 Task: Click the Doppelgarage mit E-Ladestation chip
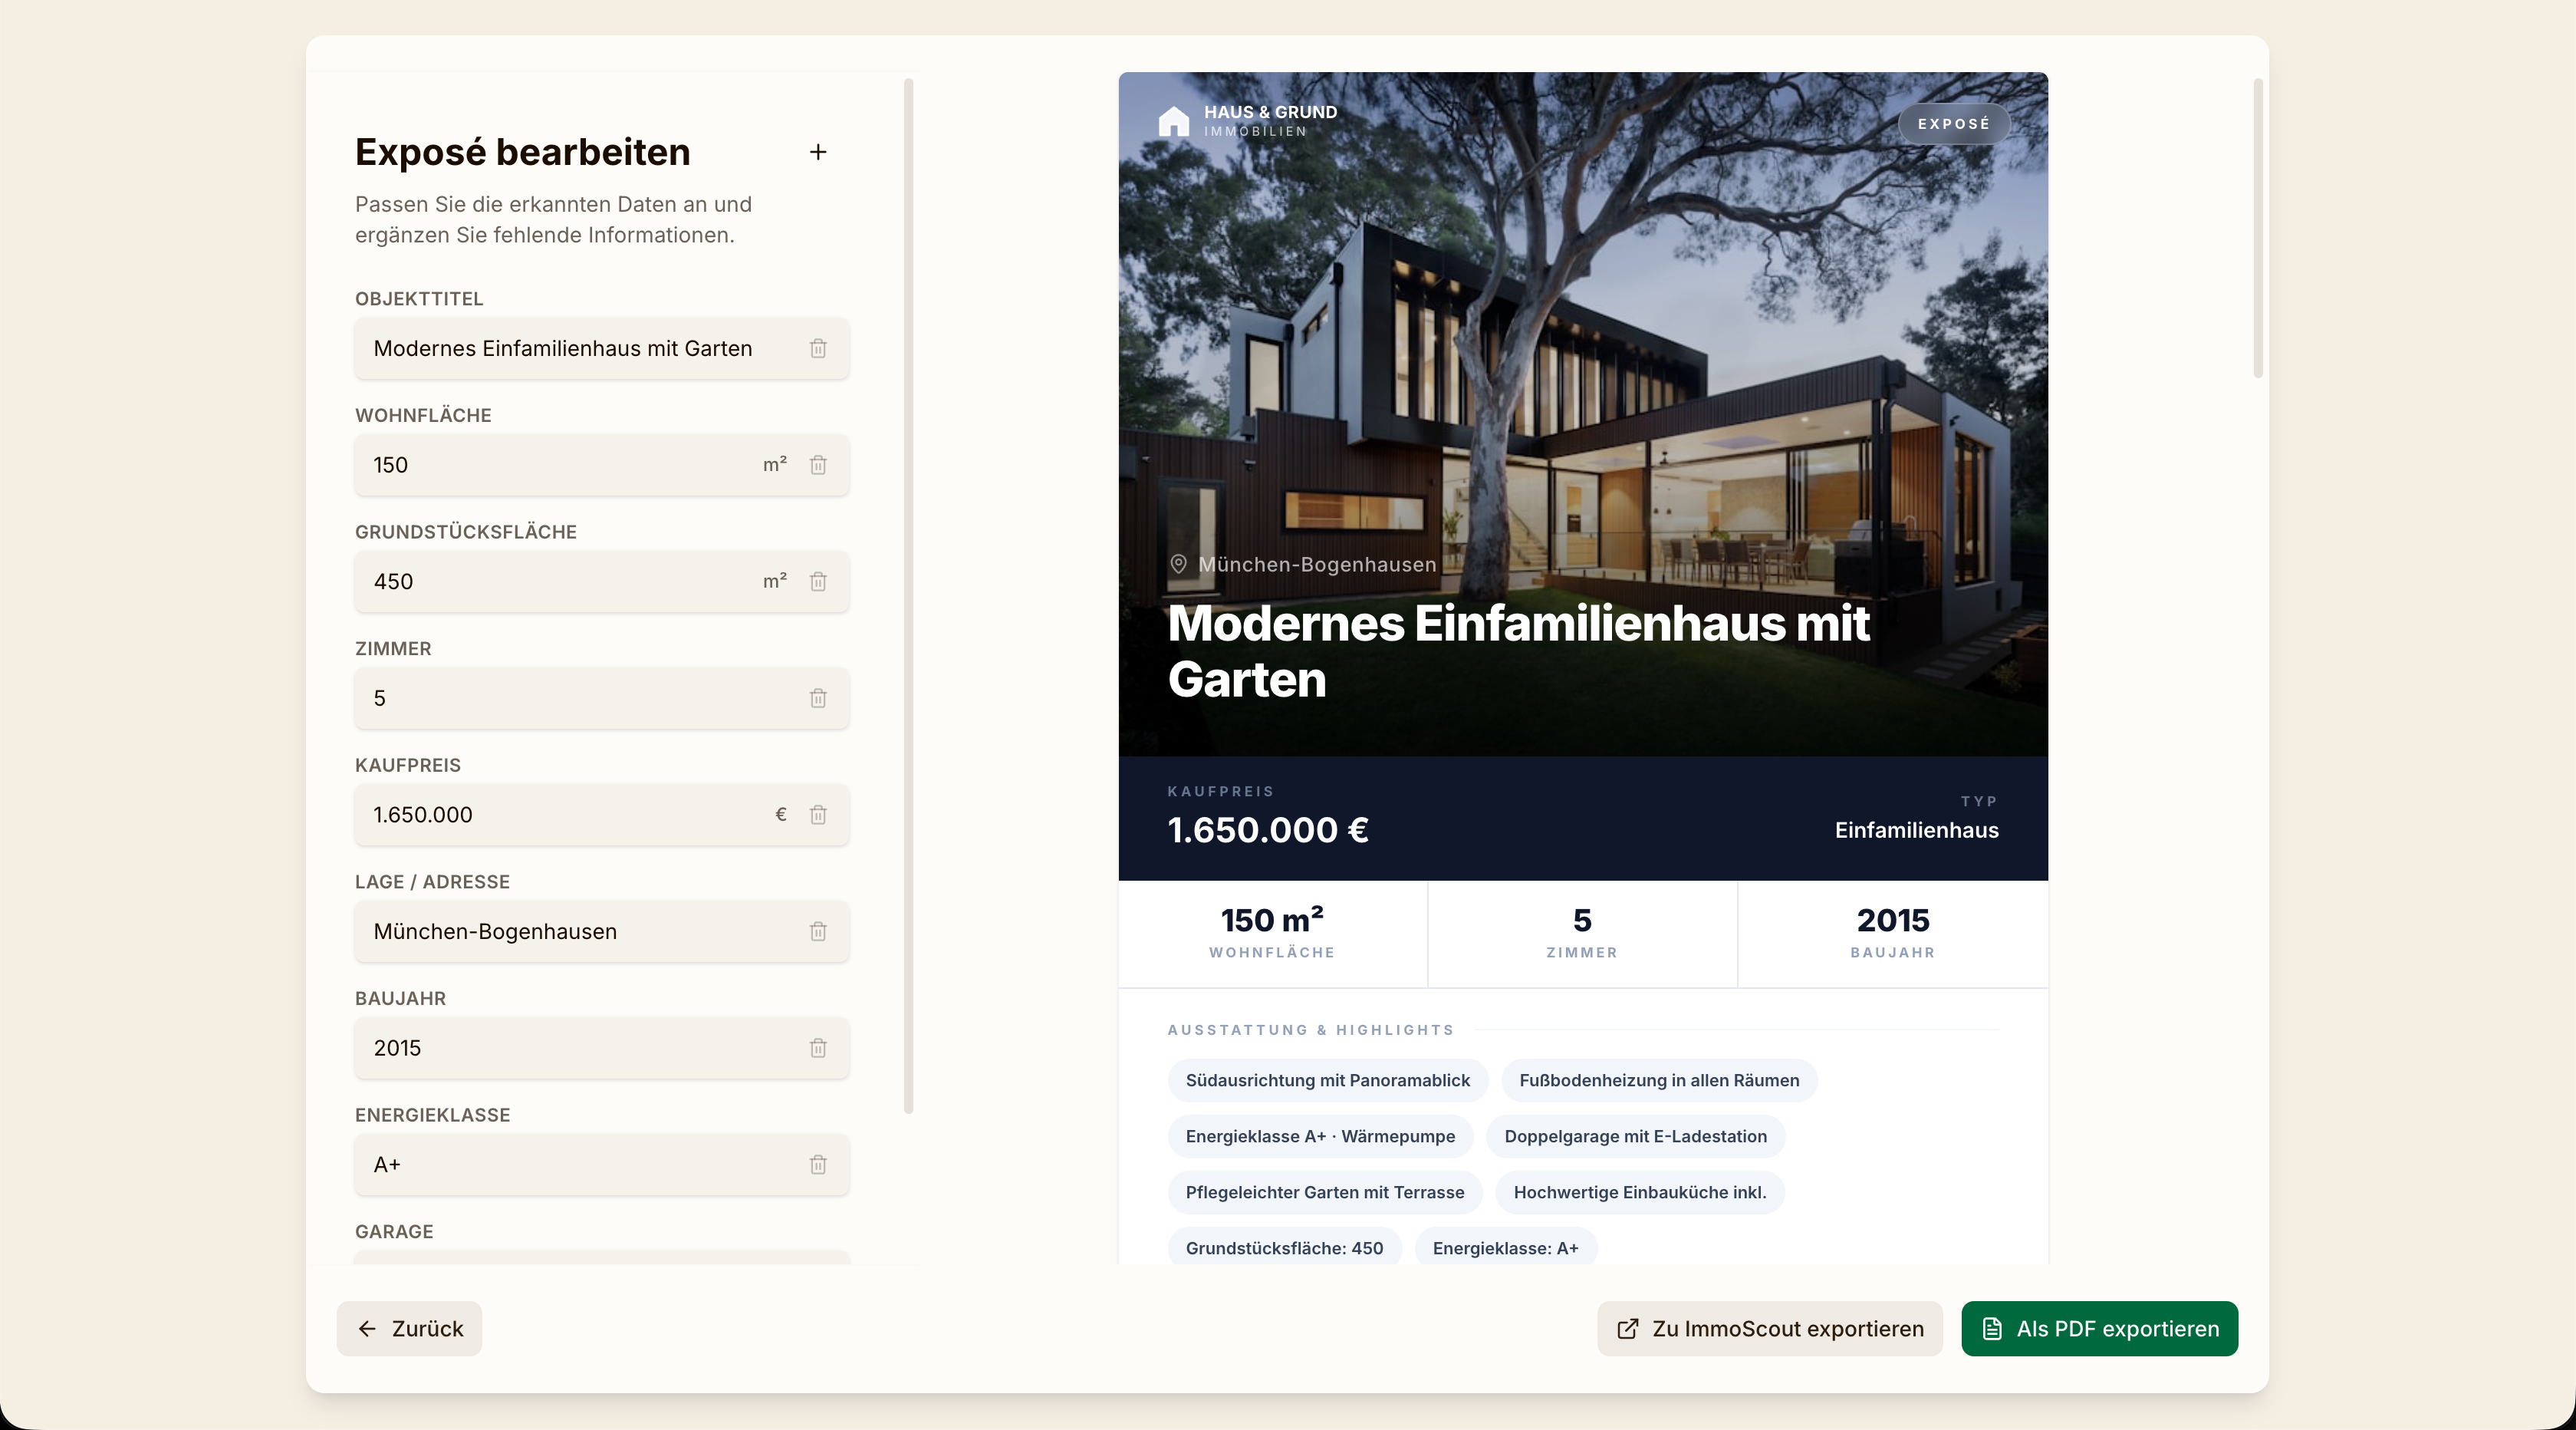click(x=1635, y=1137)
